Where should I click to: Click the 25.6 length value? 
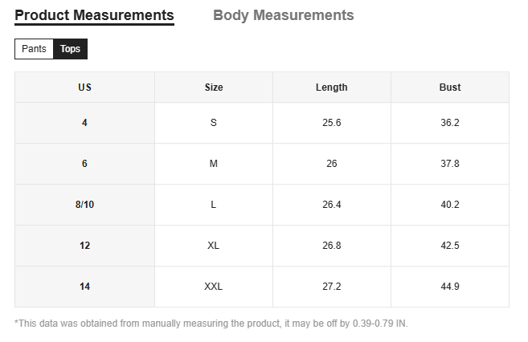point(331,123)
